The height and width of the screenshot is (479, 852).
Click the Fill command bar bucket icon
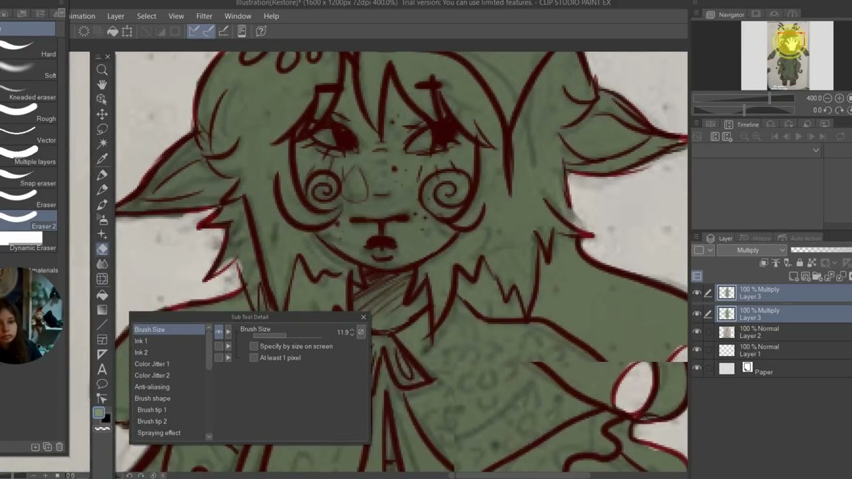pos(112,31)
